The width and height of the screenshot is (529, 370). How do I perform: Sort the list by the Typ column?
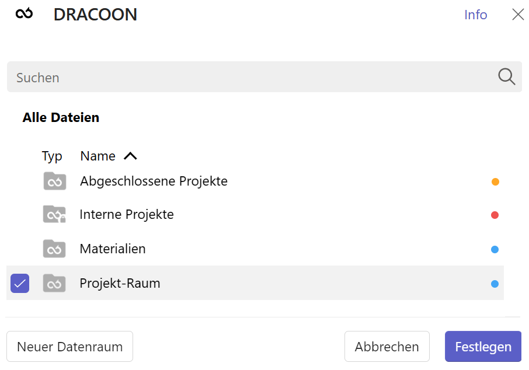click(x=52, y=156)
